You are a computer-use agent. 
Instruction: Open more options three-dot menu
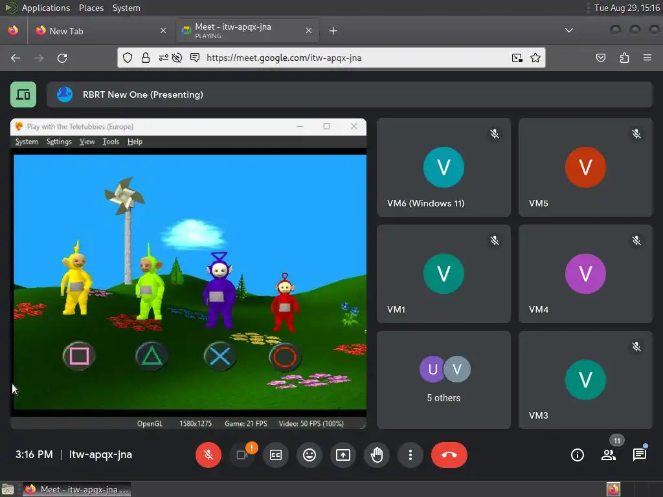tap(410, 455)
